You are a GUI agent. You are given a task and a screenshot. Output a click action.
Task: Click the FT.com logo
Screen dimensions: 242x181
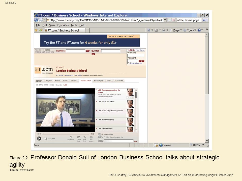coord(44,70)
